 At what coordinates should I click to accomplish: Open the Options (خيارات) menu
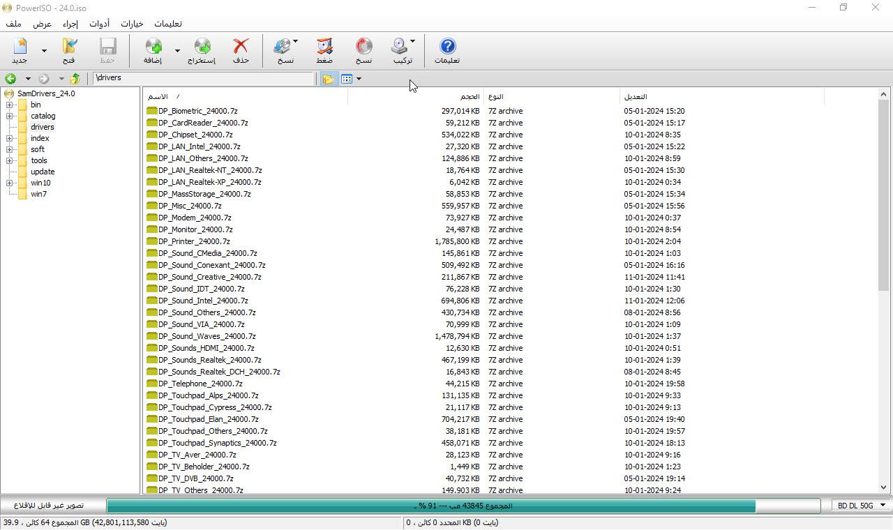(x=132, y=24)
